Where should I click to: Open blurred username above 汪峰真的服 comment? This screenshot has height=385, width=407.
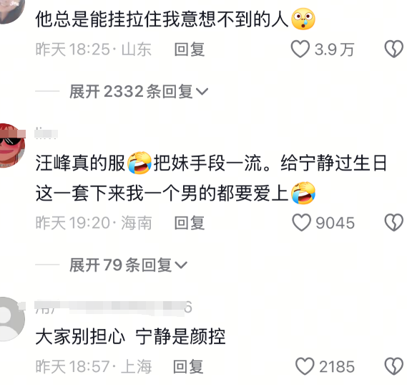(x=46, y=133)
